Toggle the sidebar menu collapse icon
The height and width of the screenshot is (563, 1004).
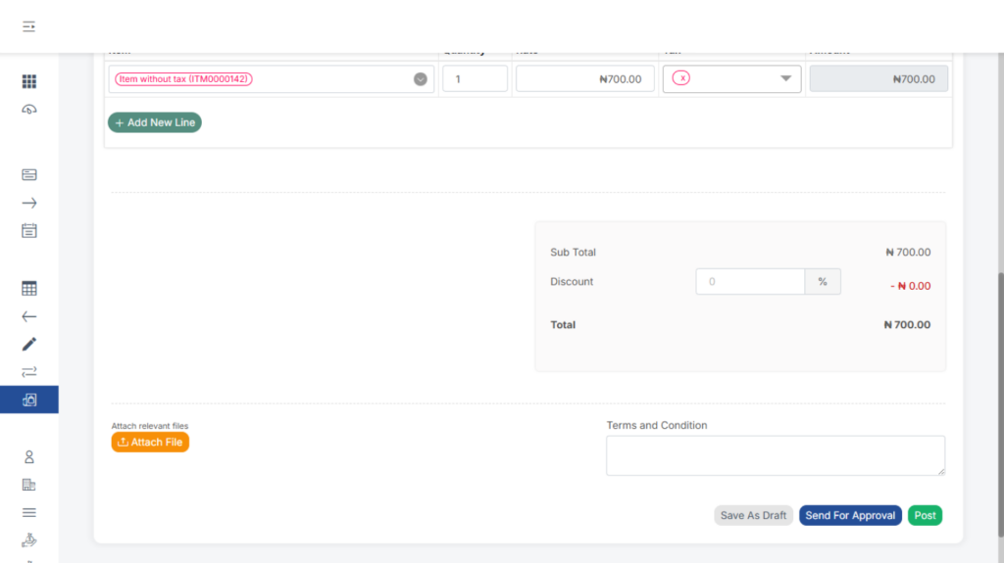click(28, 26)
